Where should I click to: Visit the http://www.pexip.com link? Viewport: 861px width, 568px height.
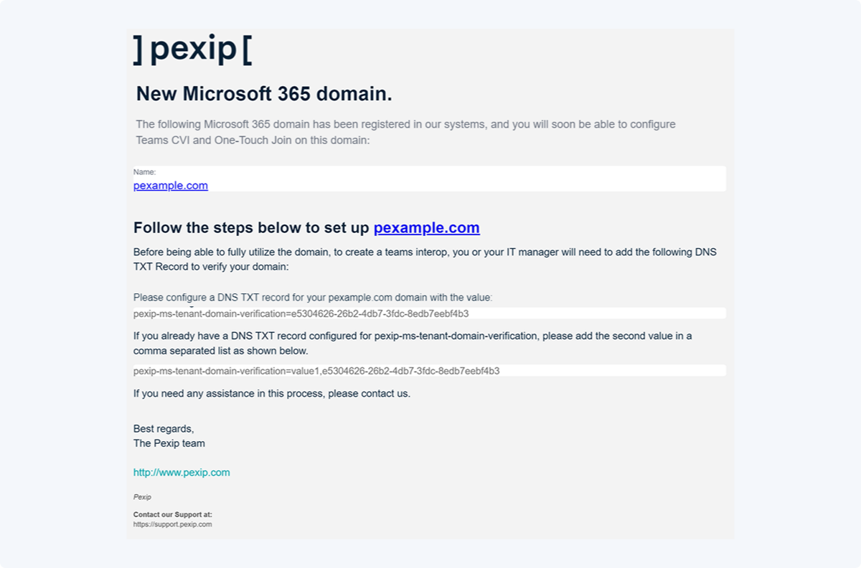point(182,473)
